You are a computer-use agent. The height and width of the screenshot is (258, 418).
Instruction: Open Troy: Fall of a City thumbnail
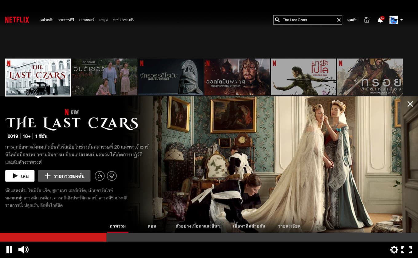click(370, 77)
